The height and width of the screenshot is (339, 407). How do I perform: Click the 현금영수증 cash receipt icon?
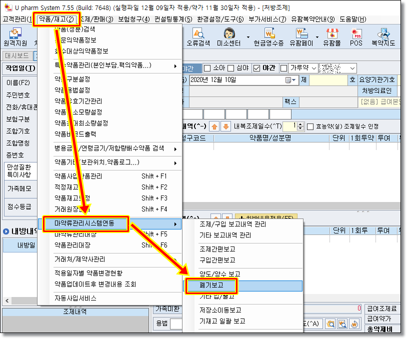coord(268,37)
